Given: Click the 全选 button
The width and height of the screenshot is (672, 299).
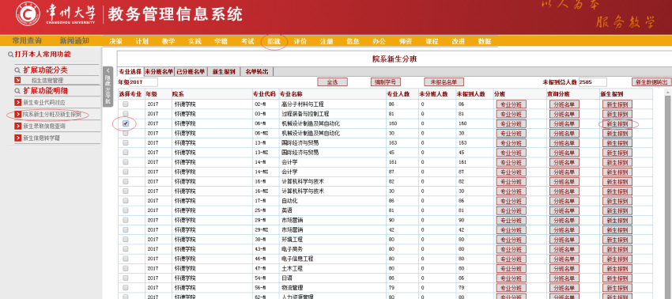Looking at the screenshot, I should [332, 82].
